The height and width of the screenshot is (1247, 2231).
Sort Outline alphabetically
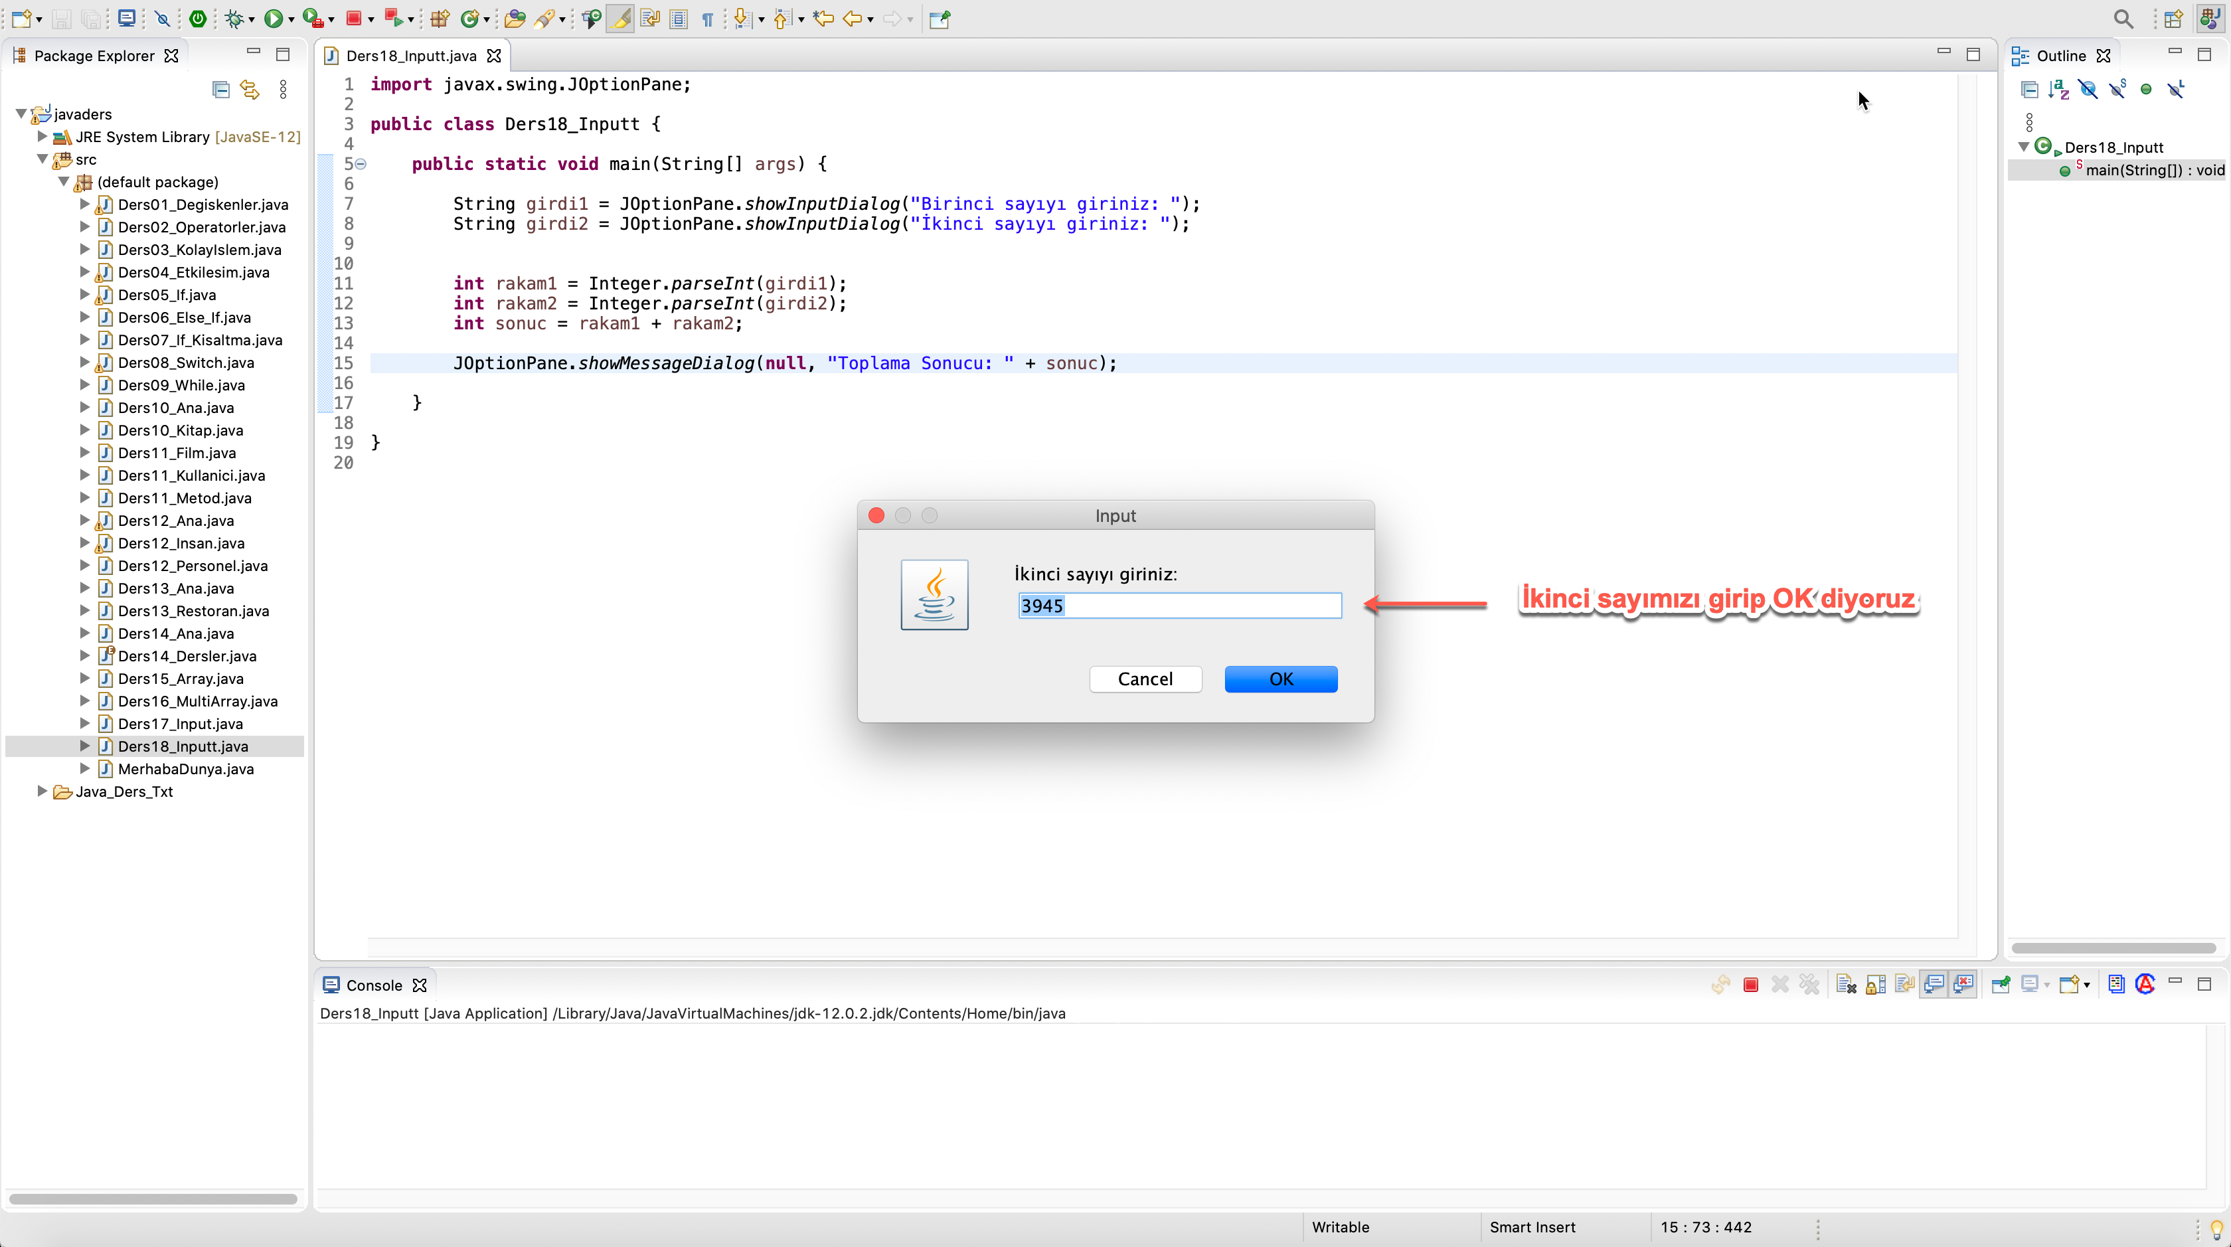coord(2058,89)
